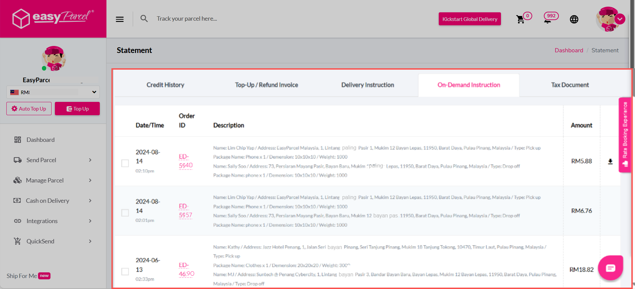Click the Integrations link icon

18,221
